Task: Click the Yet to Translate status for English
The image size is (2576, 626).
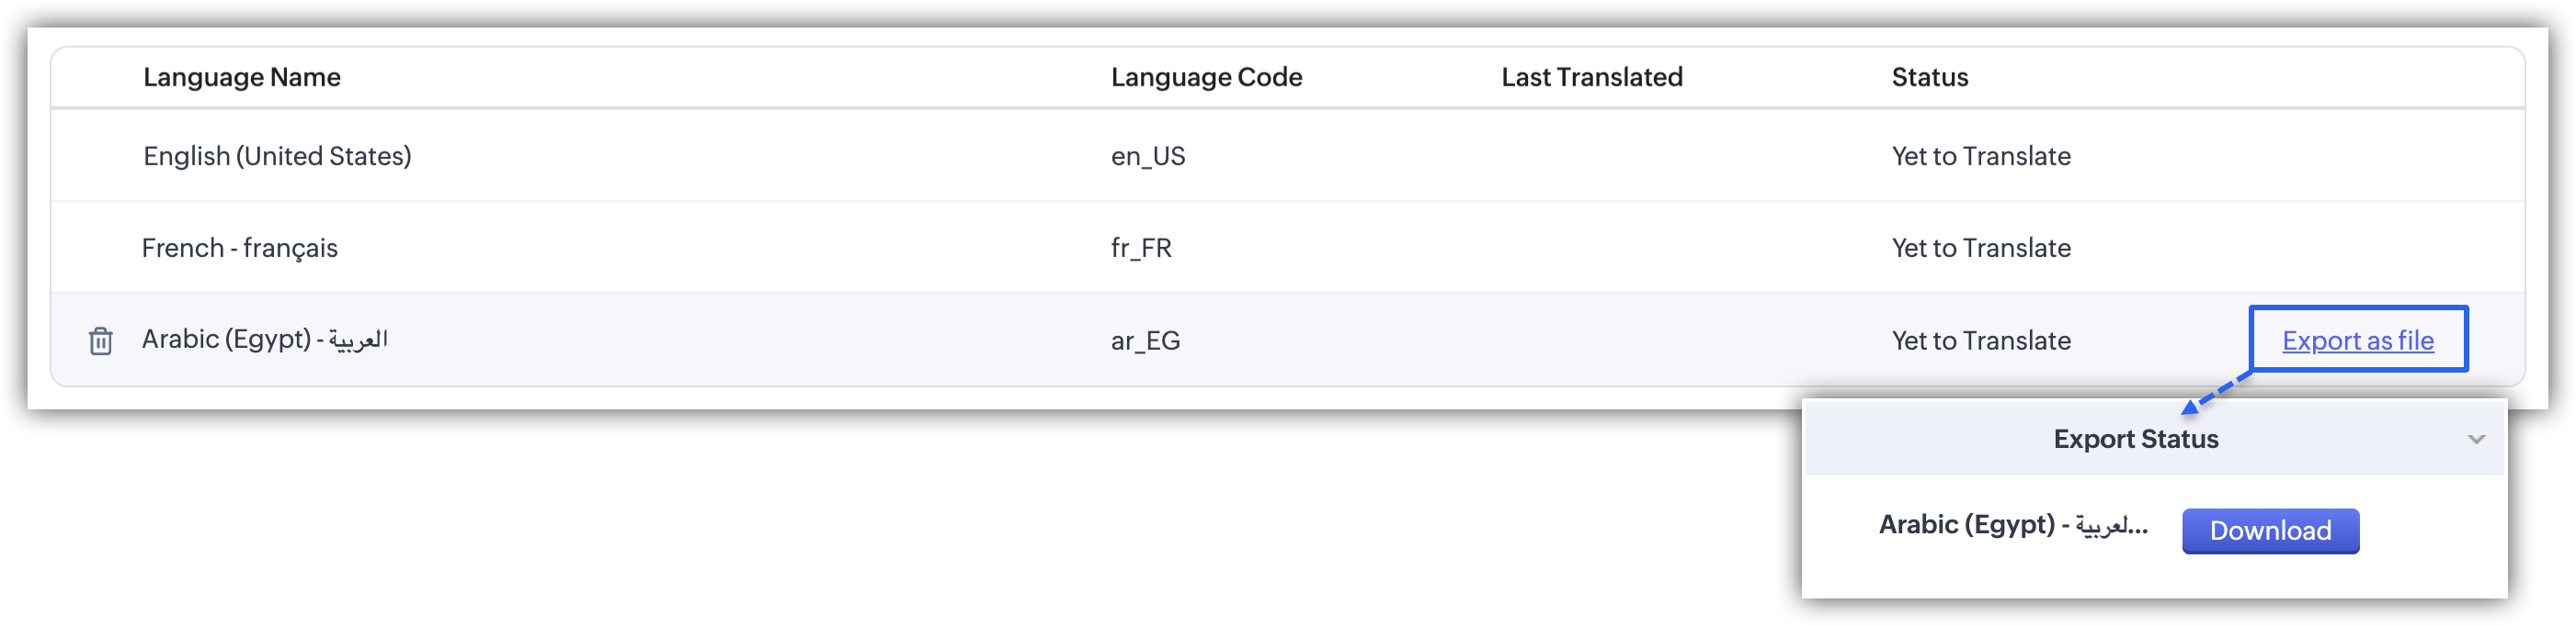Action: [1980, 156]
